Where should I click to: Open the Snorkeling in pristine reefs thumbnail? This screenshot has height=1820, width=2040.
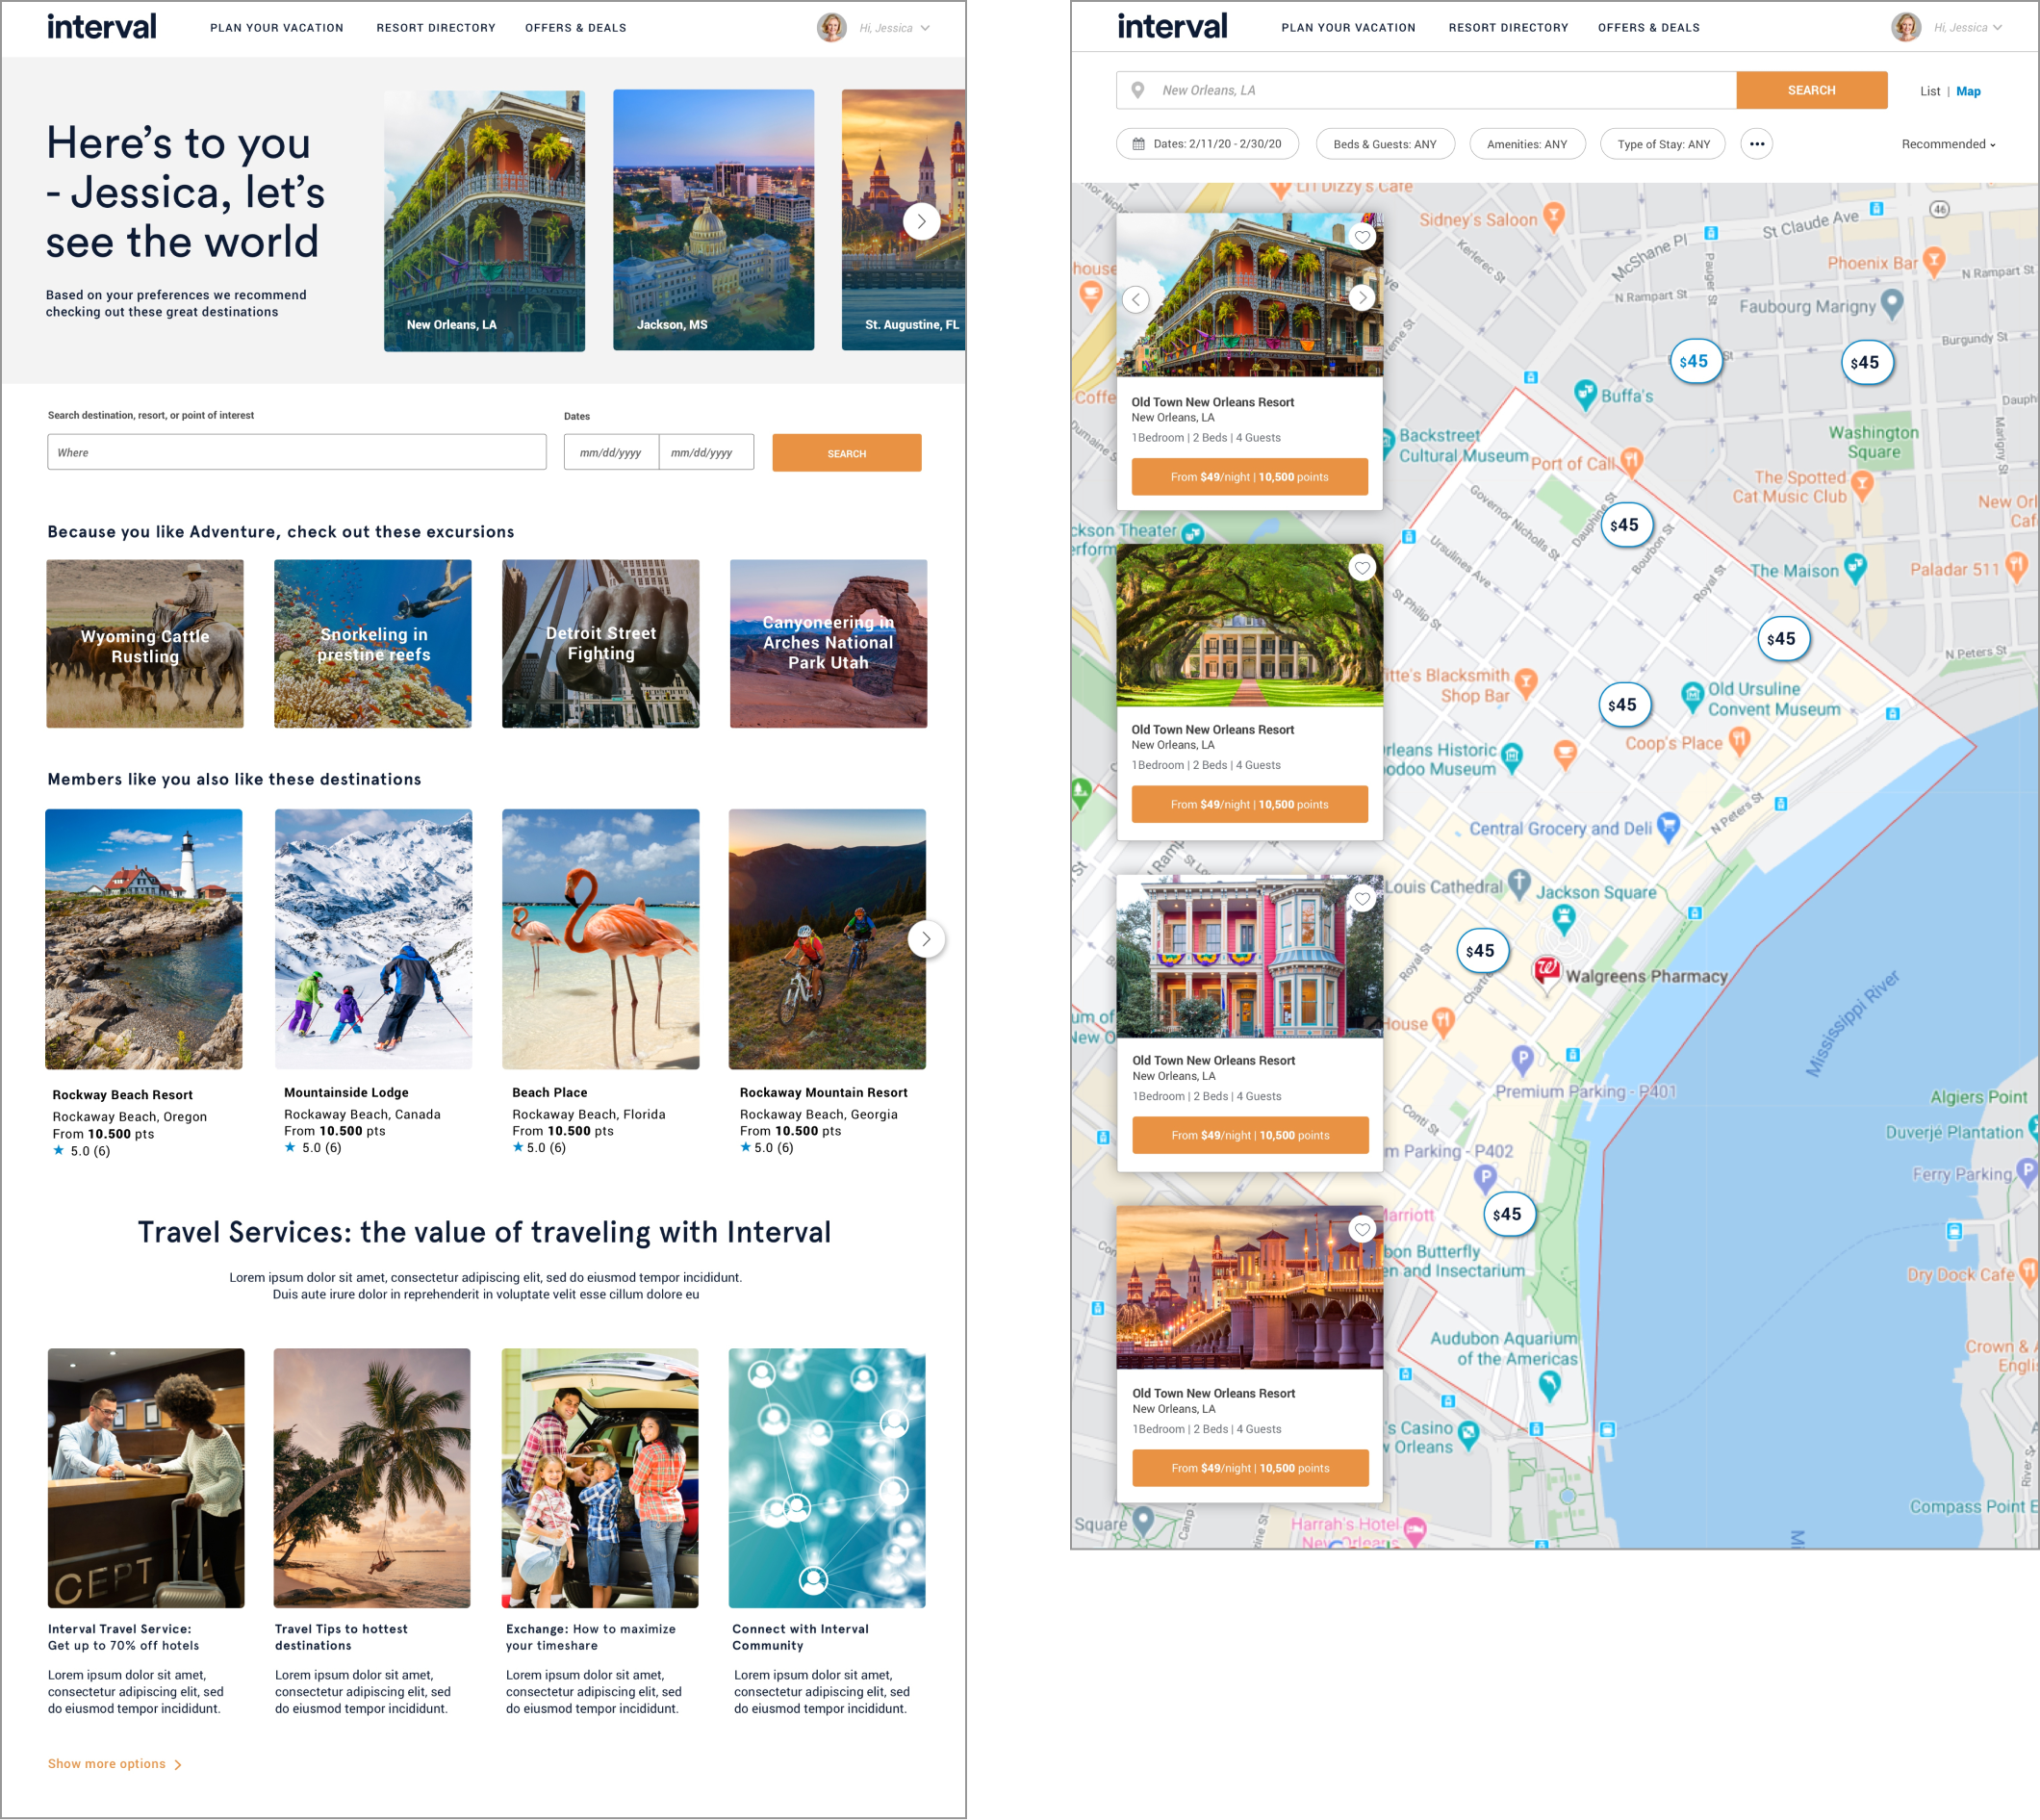[373, 644]
